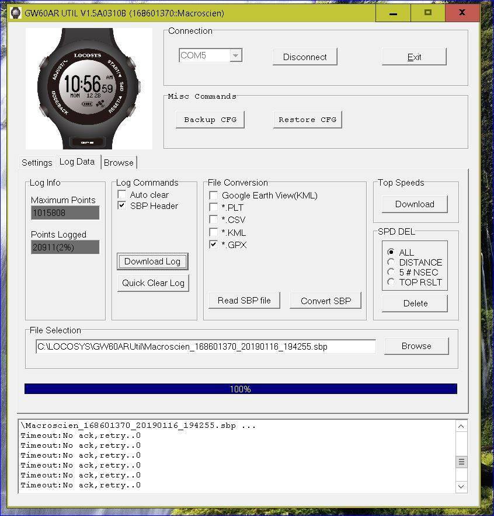
Task: Enable Google Earth View(KML) conversion
Action: pos(214,195)
